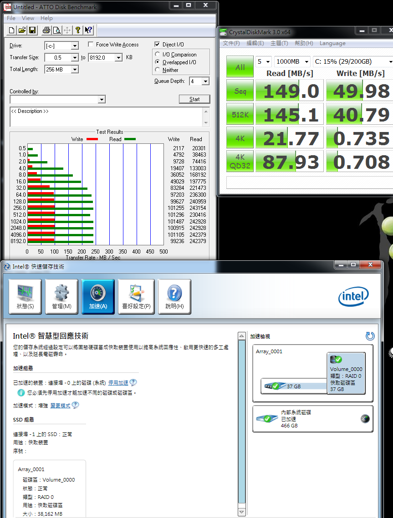Open the Drive dropdown in ATTO

[75, 46]
